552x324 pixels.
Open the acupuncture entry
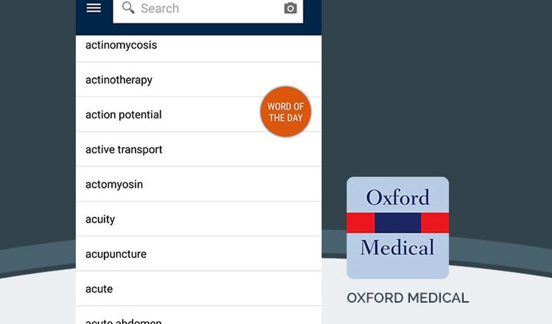point(199,254)
